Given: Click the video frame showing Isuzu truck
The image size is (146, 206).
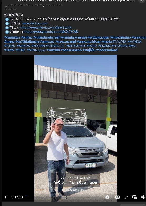Looking at the screenshot, I should [75, 118].
